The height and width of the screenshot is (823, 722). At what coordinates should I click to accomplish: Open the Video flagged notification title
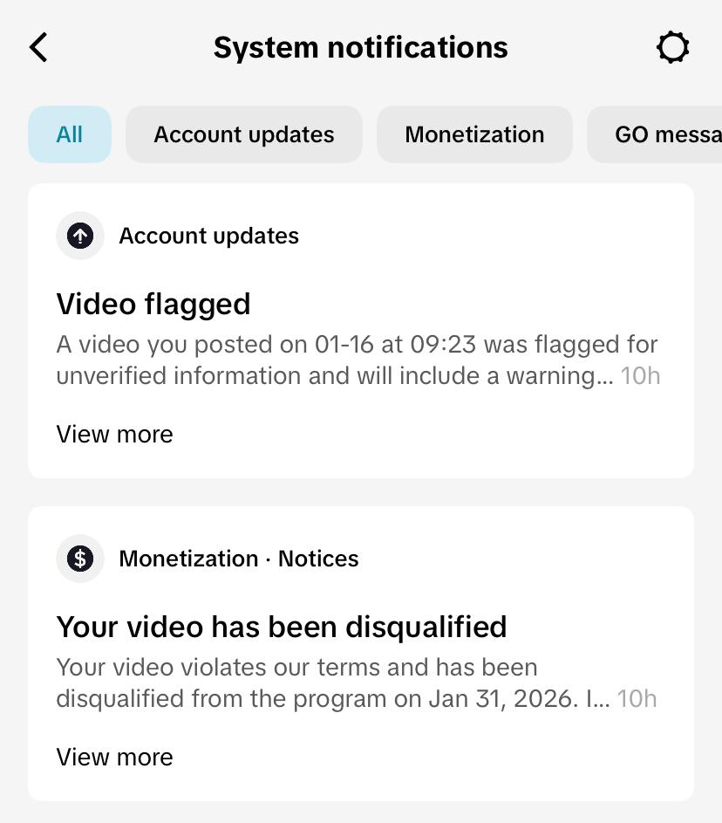coord(153,305)
